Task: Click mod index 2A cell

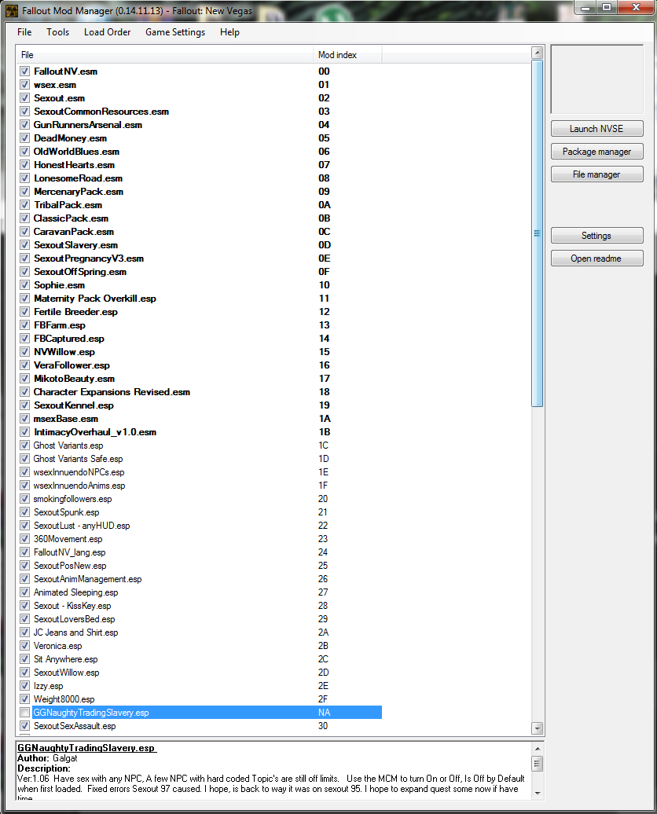Action: point(323,632)
